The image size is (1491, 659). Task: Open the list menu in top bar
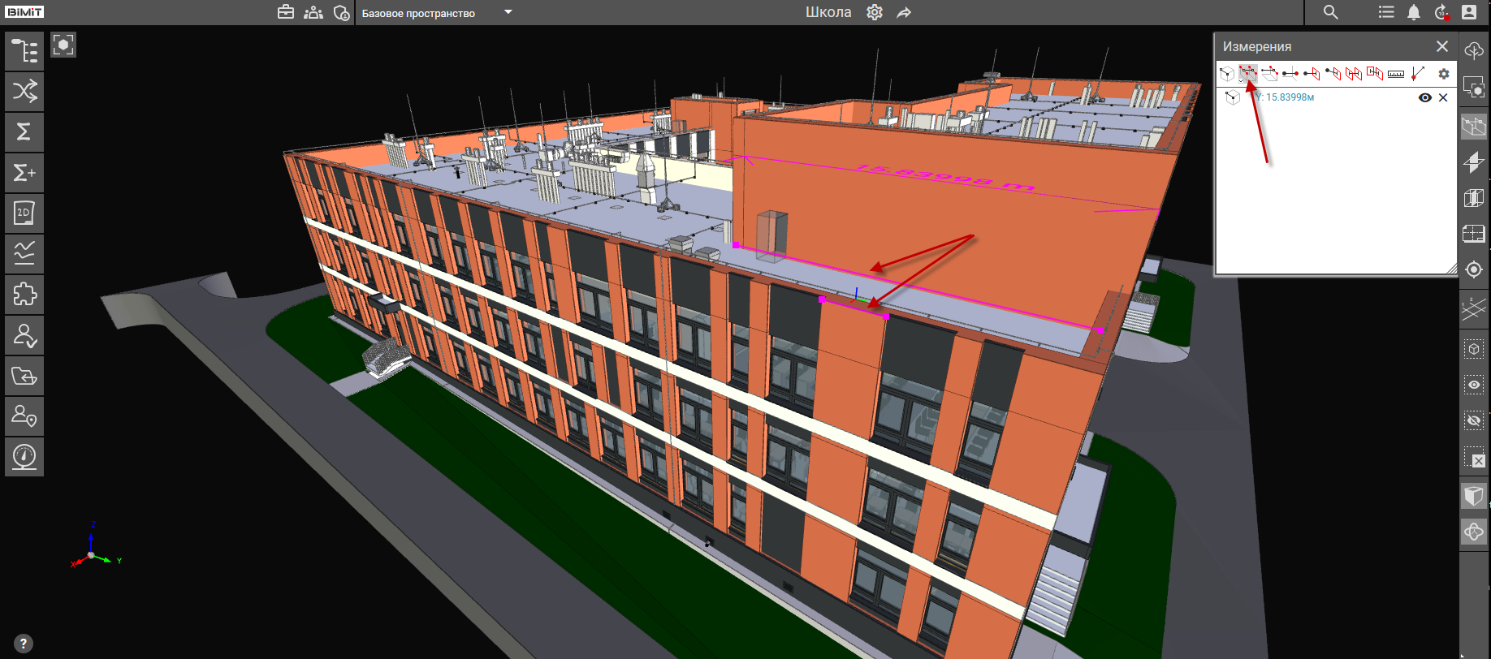coord(1386,12)
